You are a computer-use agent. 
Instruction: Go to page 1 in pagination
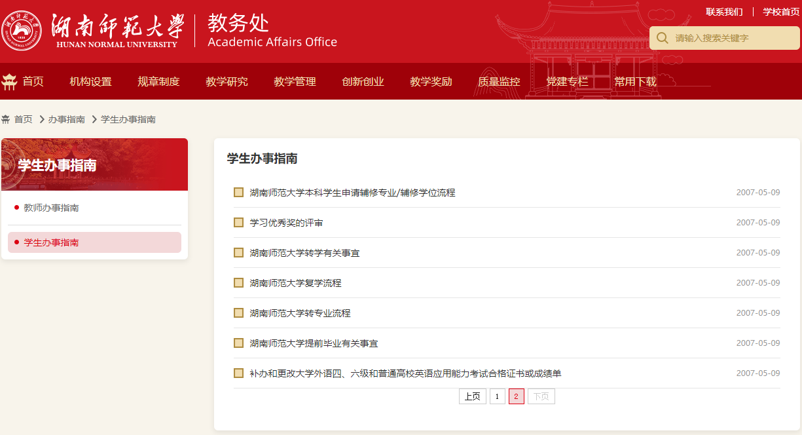click(x=497, y=396)
